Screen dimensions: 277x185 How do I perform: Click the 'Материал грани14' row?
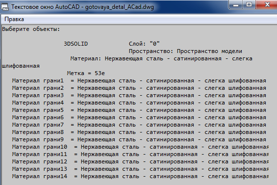140,177
